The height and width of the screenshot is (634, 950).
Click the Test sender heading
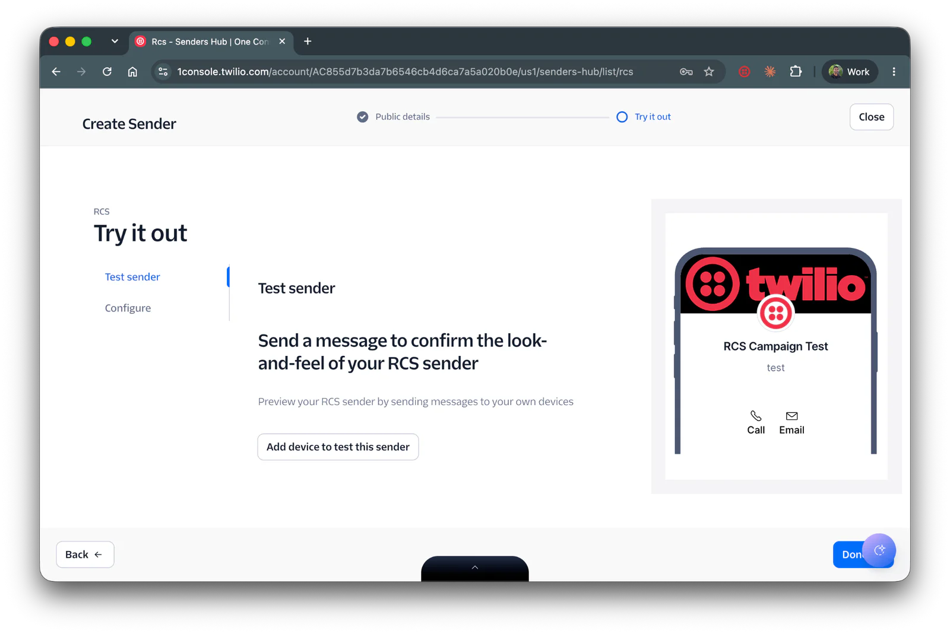(296, 288)
